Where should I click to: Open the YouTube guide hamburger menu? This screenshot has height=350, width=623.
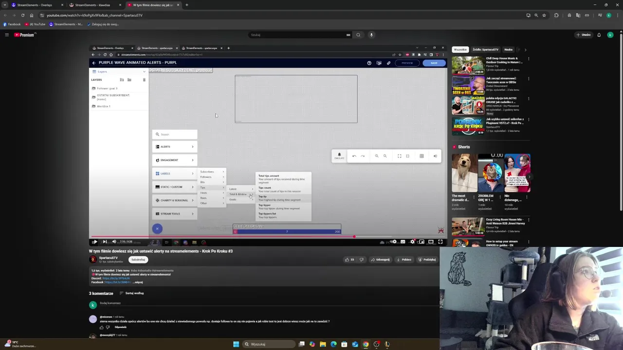7,35
